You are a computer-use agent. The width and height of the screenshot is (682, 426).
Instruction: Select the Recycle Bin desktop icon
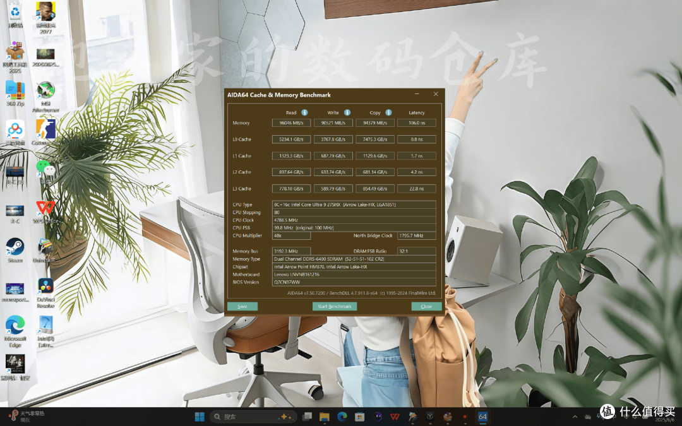(x=15, y=16)
